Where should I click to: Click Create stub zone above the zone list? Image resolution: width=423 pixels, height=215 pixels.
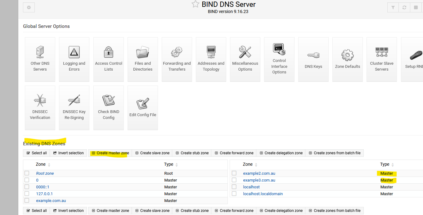[x=192, y=153]
